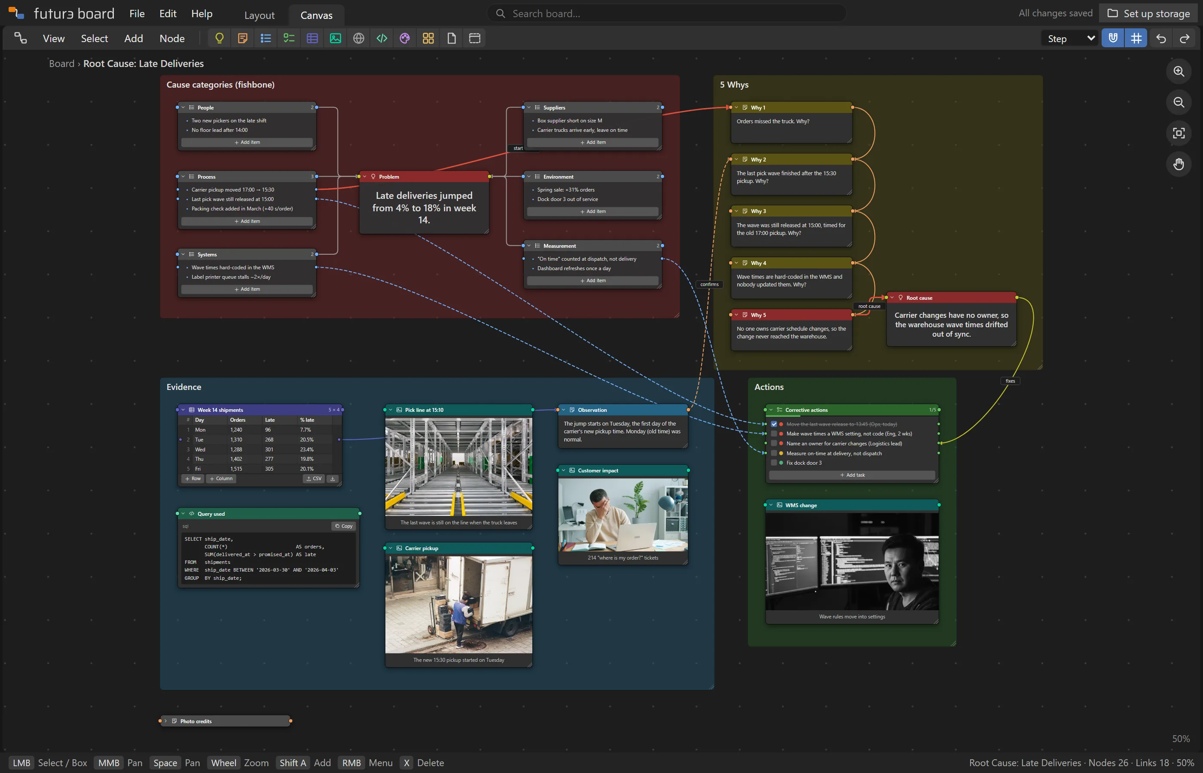The height and width of the screenshot is (773, 1203).
Task: Collapse the Root cause node
Action: (x=892, y=298)
